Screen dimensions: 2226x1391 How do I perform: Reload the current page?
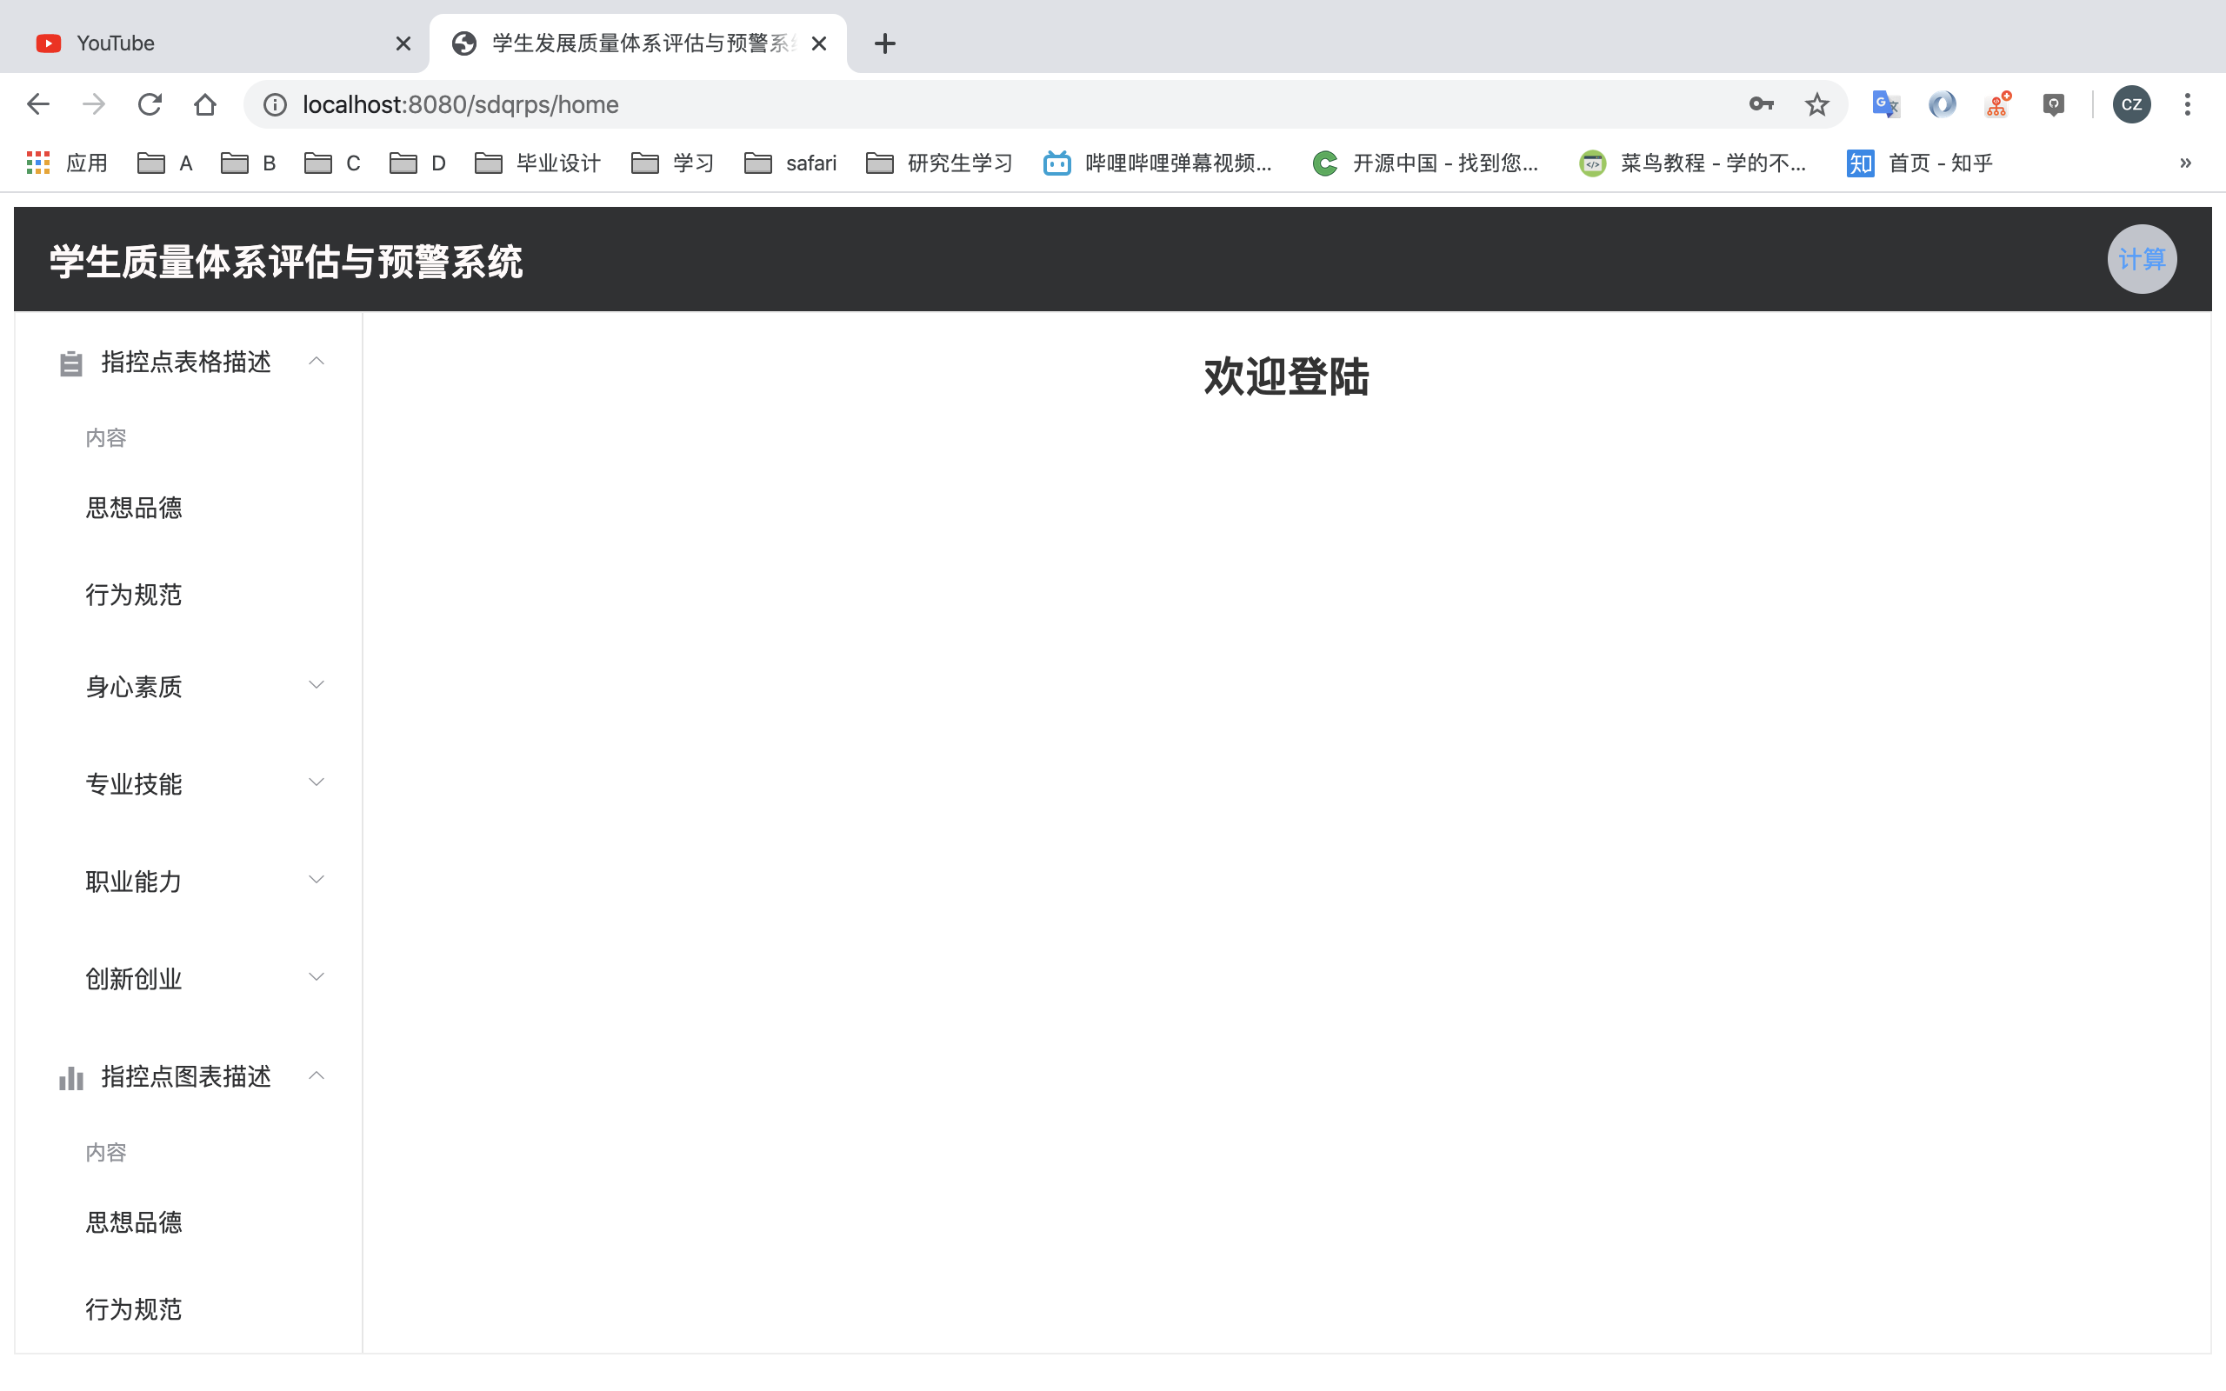(x=149, y=104)
